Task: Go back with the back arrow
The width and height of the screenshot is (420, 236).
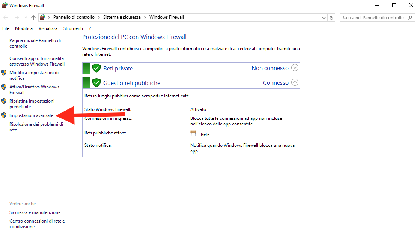Action: click(x=6, y=18)
